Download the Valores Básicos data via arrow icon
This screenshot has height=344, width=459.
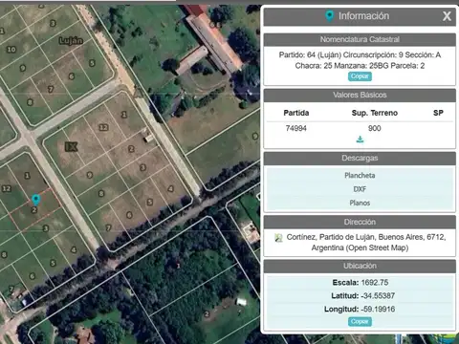(360, 140)
